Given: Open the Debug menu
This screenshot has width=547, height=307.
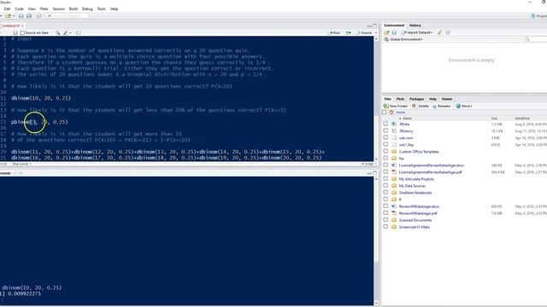Looking at the screenshot, I should point(87,9).
